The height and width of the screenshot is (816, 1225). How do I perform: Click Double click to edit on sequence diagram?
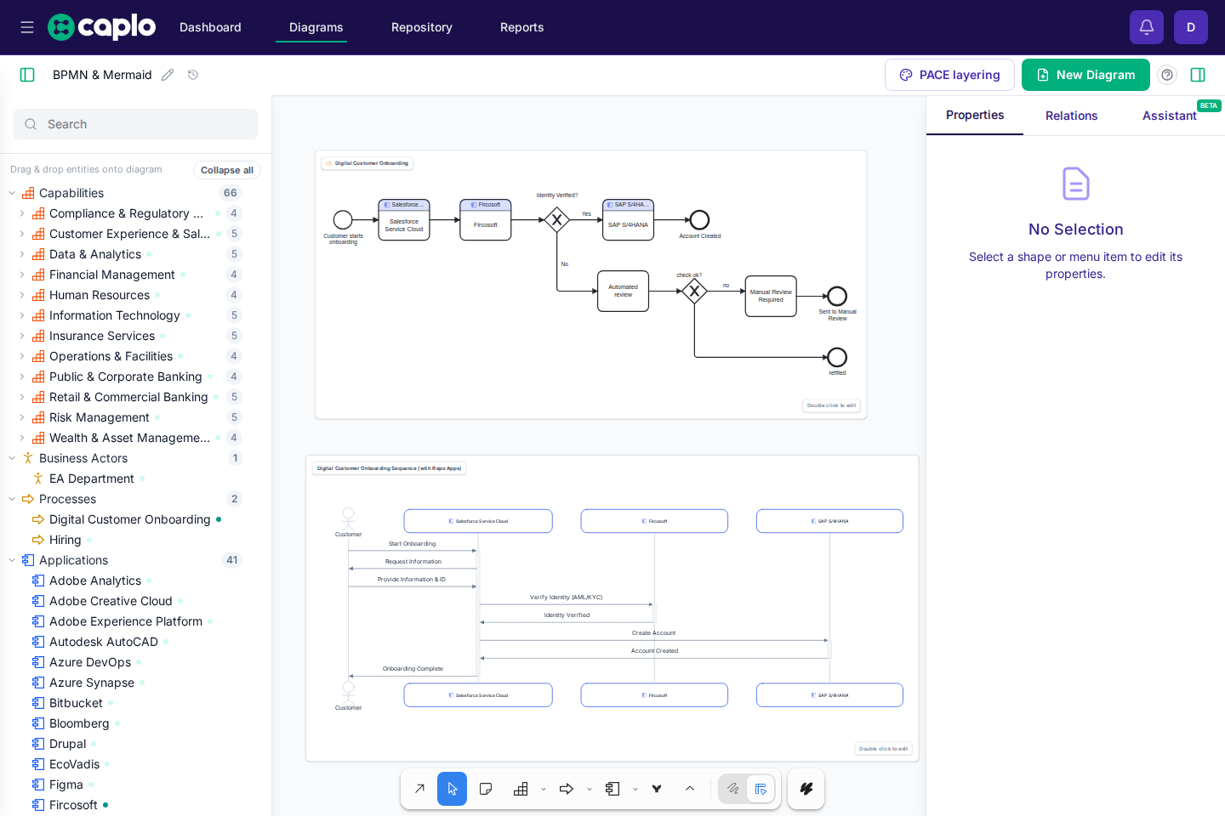[883, 749]
